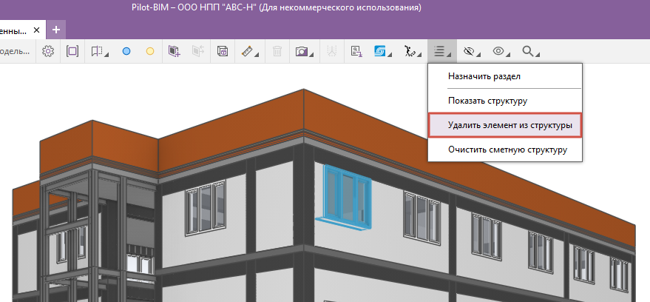This screenshot has width=650, height=302.
Task: Click the fit-to-view frame icon
Action: point(72,51)
